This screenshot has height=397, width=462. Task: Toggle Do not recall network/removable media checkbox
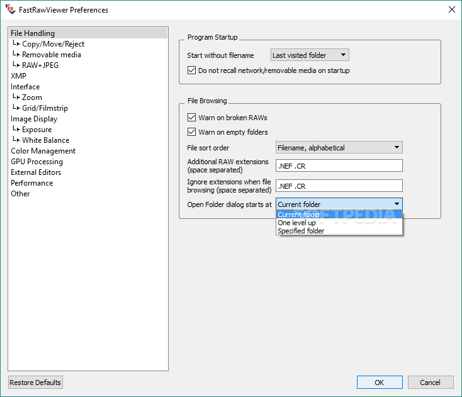coord(191,70)
